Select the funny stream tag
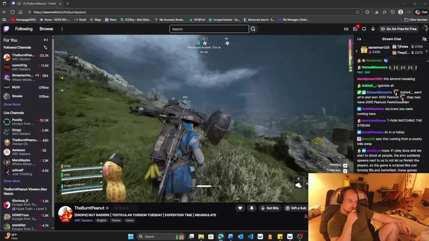Image resolution: width=429 pixels, height=241 pixels. (130, 220)
